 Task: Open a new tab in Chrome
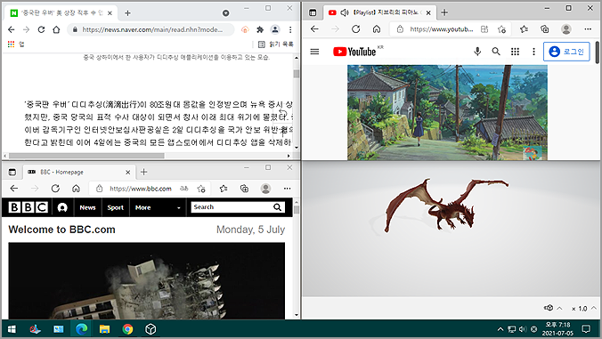[128, 13]
